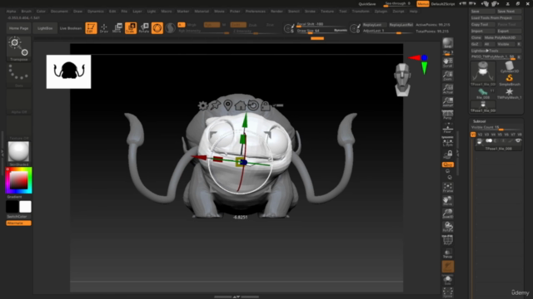Click the gizmo lock icon

pyautogui.click(x=266, y=105)
